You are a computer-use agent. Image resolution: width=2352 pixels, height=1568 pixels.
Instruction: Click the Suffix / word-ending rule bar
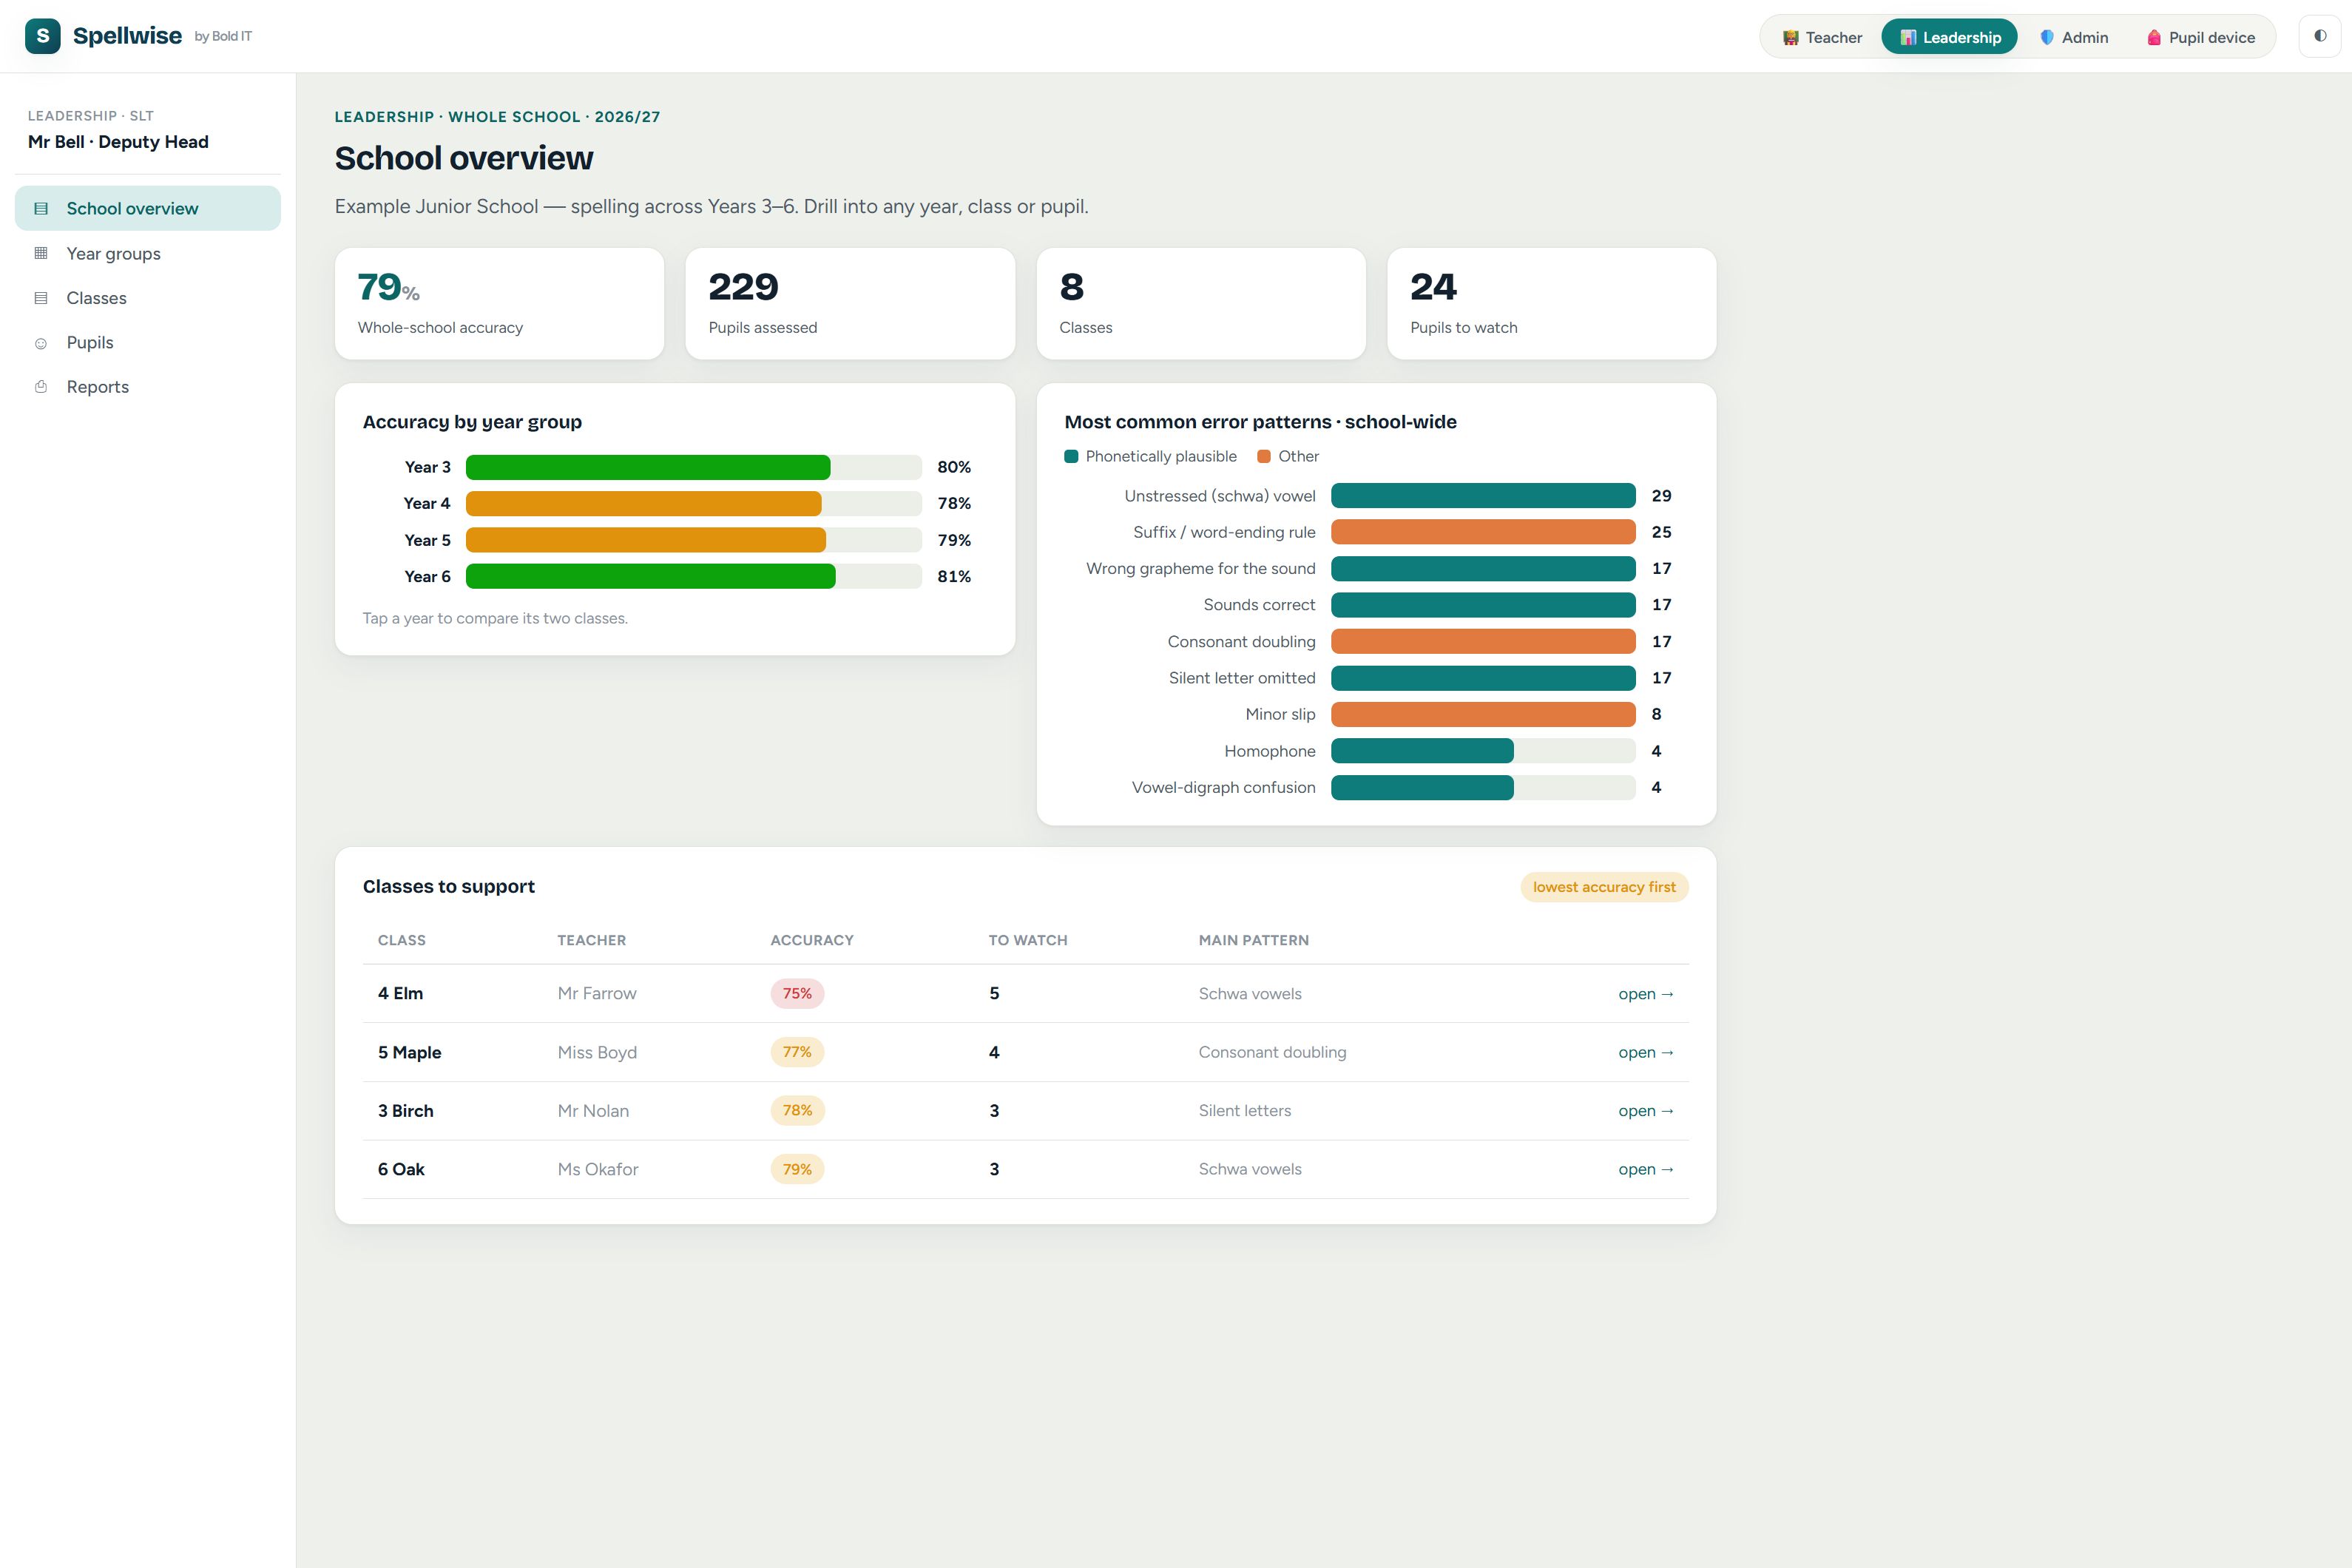coord(1483,532)
